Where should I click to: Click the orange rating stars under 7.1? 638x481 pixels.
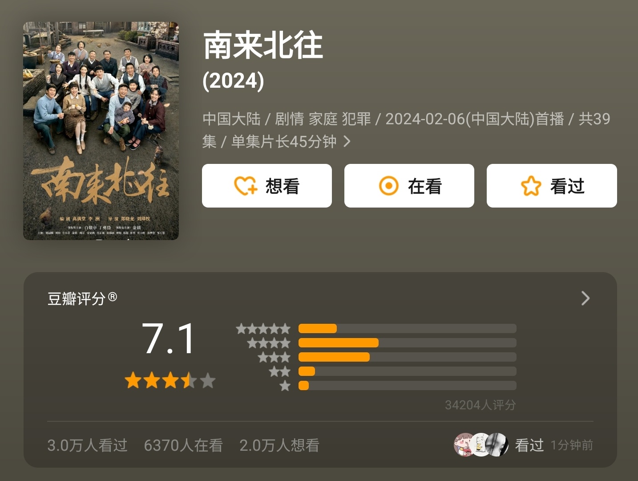tap(170, 381)
